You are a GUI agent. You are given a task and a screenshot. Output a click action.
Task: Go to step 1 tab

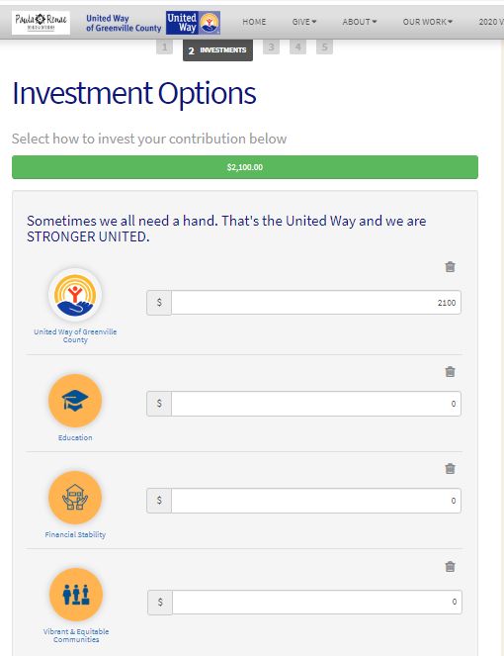click(x=164, y=47)
